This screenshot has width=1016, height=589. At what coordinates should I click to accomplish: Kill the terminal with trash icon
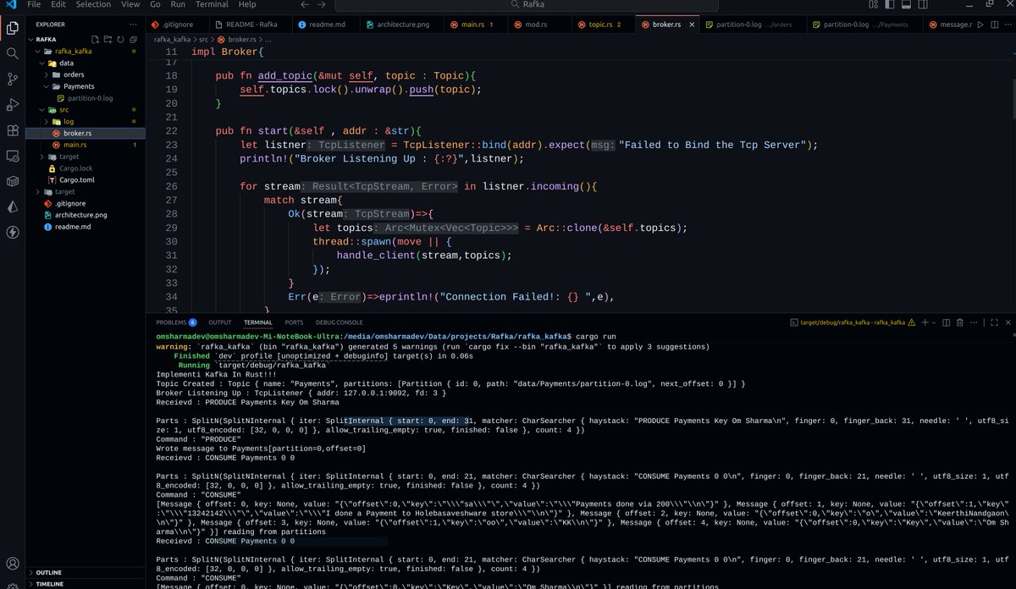click(959, 322)
